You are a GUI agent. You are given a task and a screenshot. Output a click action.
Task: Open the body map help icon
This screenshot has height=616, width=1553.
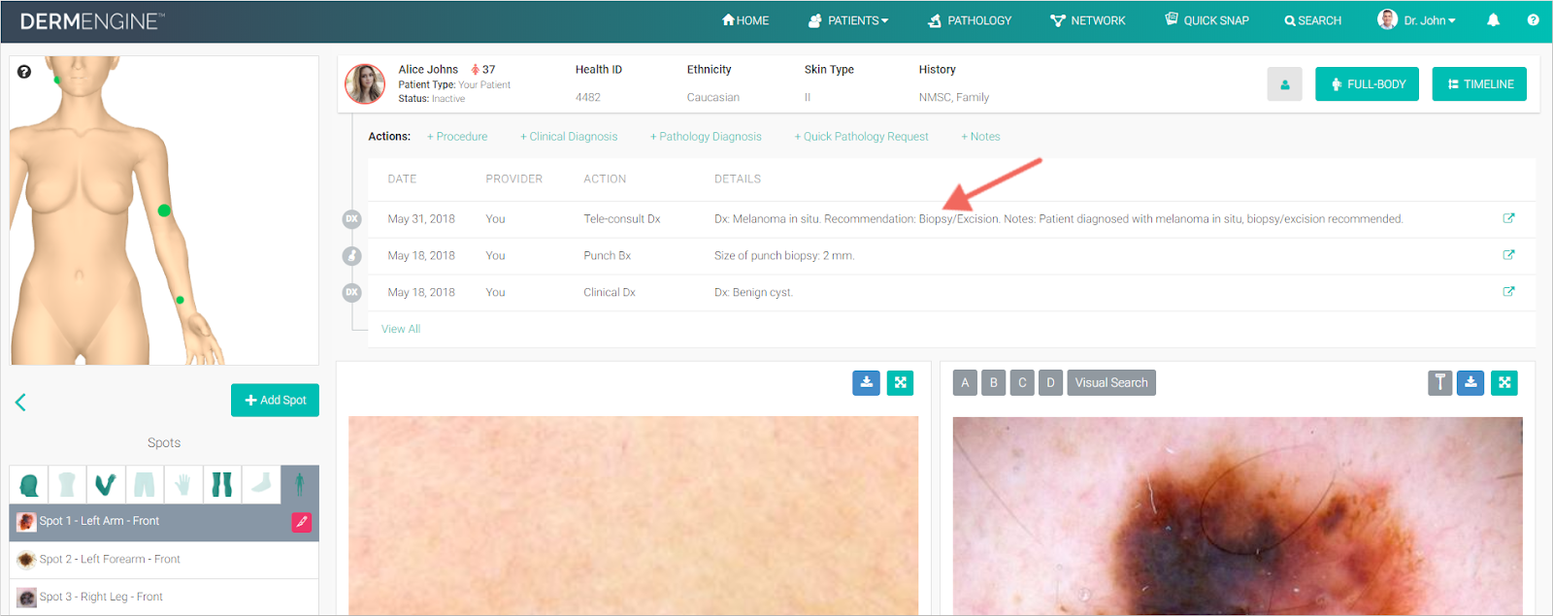24,72
